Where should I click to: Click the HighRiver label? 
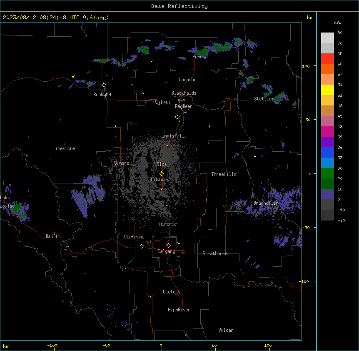coord(179,310)
